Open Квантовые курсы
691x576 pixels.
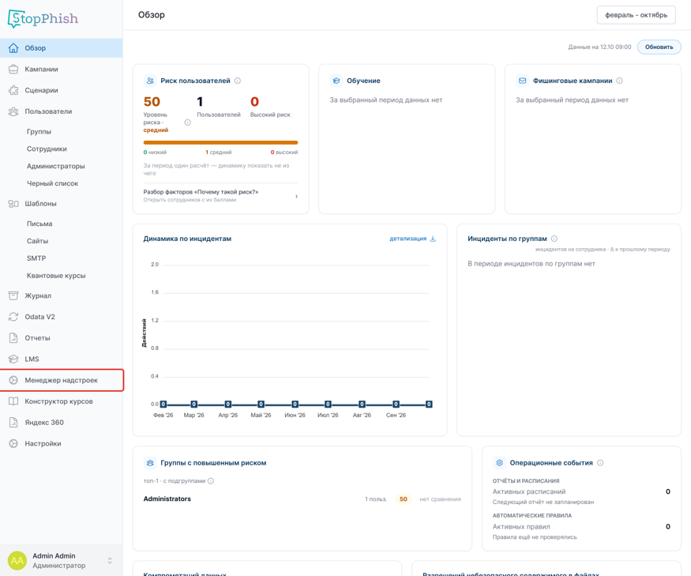click(56, 275)
